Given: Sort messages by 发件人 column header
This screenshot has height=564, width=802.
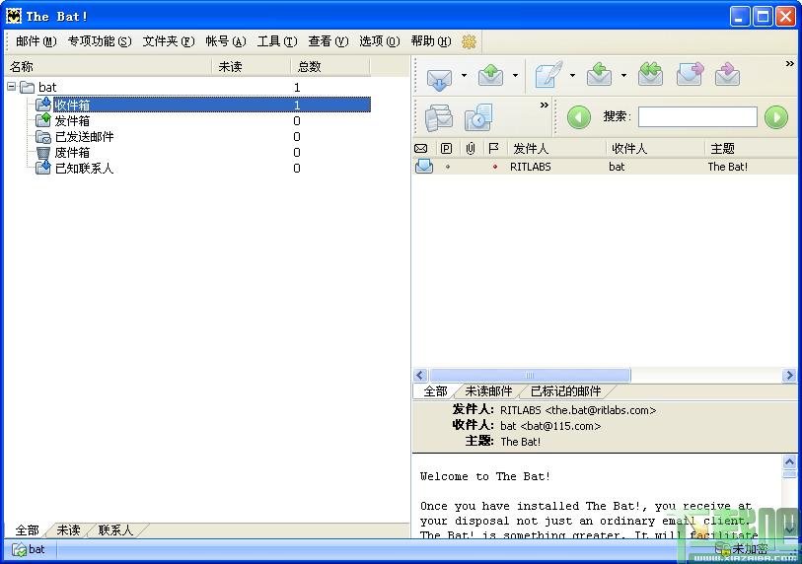Looking at the screenshot, I should (557, 149).
